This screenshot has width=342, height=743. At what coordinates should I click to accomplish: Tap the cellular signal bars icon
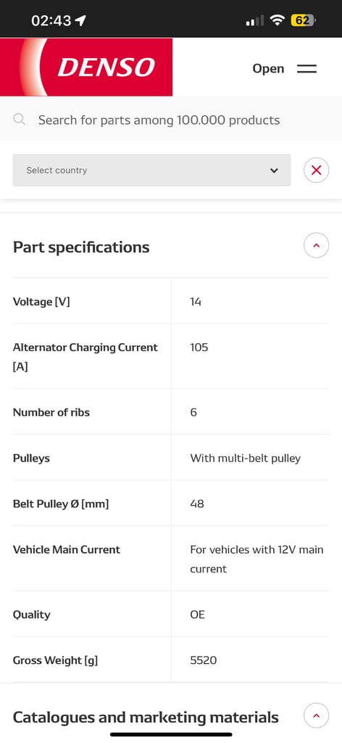click(x=255, y=21)
